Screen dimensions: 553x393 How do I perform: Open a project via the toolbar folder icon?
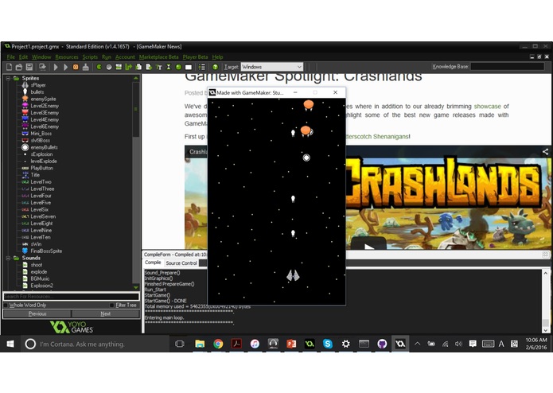pos(19,67)
